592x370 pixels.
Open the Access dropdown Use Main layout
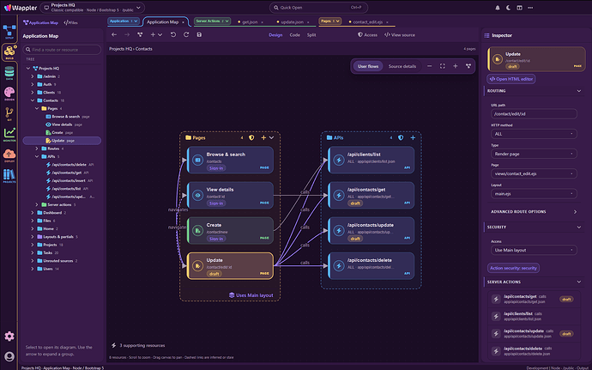point(534,250)
